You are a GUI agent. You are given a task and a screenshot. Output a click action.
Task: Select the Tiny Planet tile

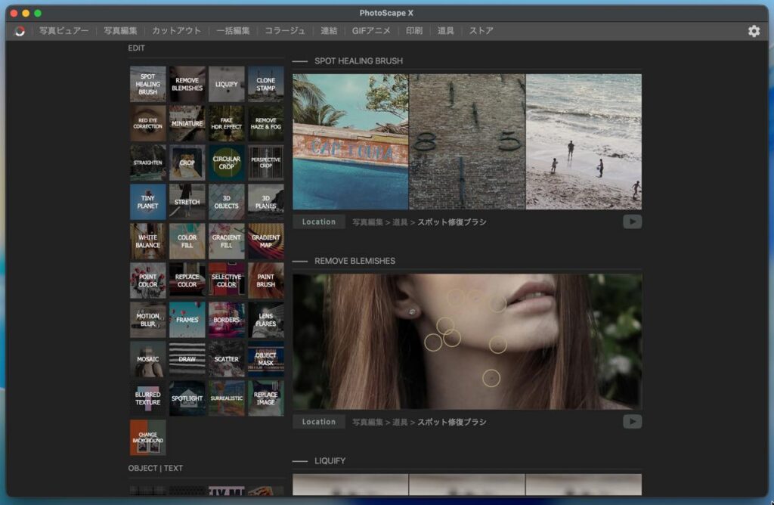point(147,202)
